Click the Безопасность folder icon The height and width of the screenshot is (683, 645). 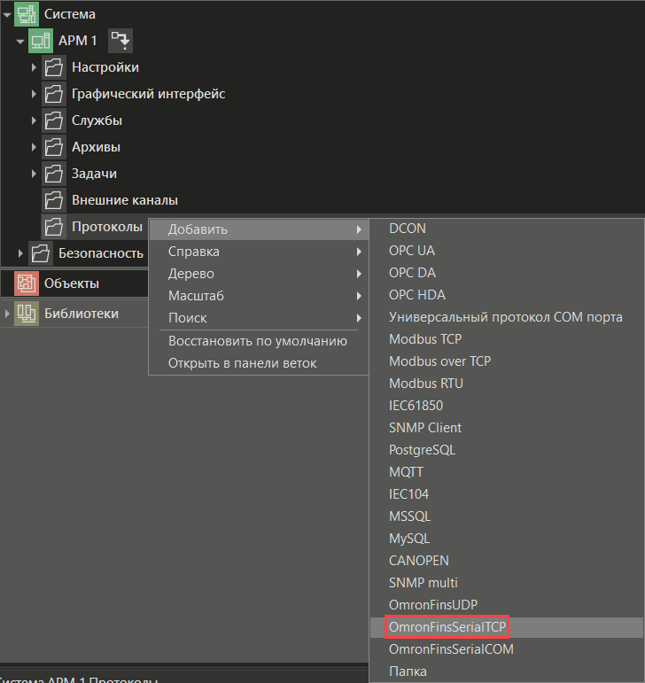pyautogui.click(x=41, y=253)
